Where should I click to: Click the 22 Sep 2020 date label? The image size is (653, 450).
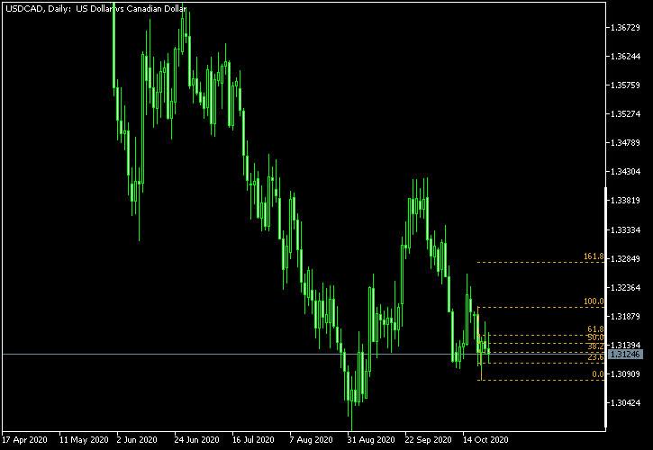[429, 440]
